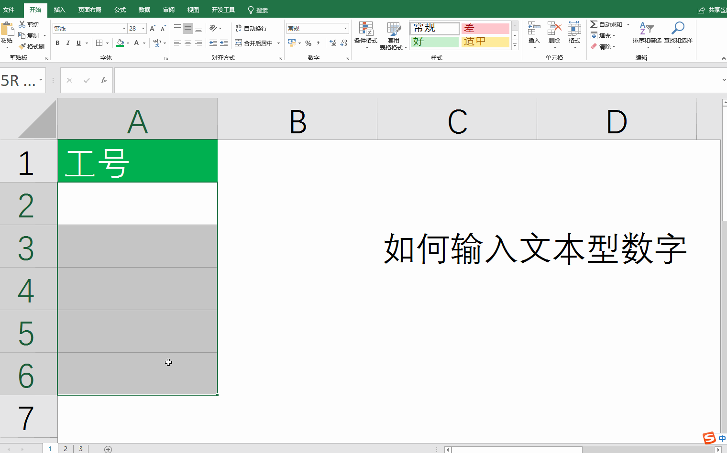Expand the 清除 clear dropdown
The height and width of the screenshot is (453, 727).
pyautogui.click(x=614, y=47)
